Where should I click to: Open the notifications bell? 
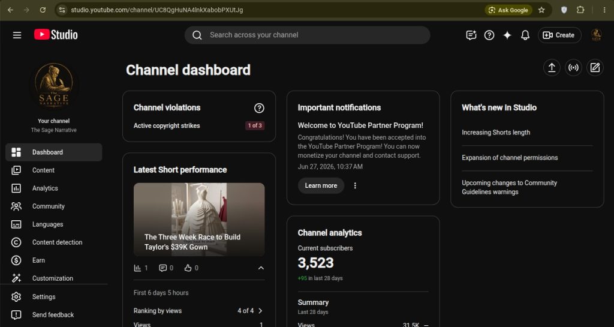525,35
